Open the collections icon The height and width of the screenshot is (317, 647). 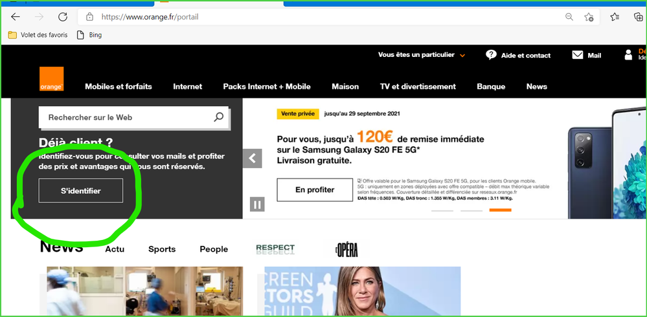(x=639, y=17)
